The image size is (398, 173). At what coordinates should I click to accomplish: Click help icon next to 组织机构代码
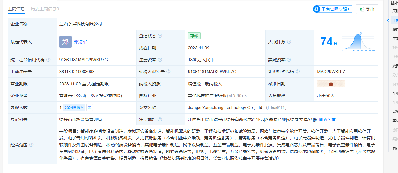click(298, 72)
